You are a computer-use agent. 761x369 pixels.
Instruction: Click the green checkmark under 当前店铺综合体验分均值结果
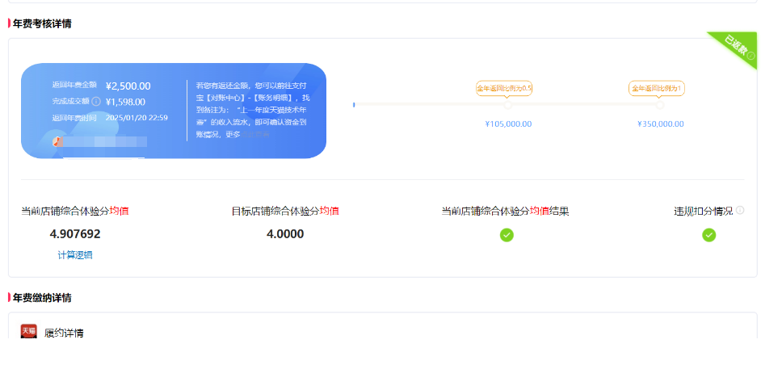(507, 235)
